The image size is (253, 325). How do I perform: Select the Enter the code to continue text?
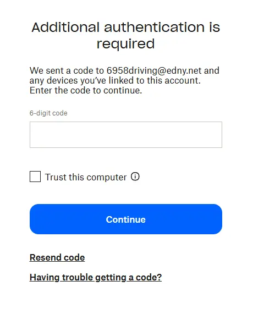pyautogui.click(x=86, y=91)
